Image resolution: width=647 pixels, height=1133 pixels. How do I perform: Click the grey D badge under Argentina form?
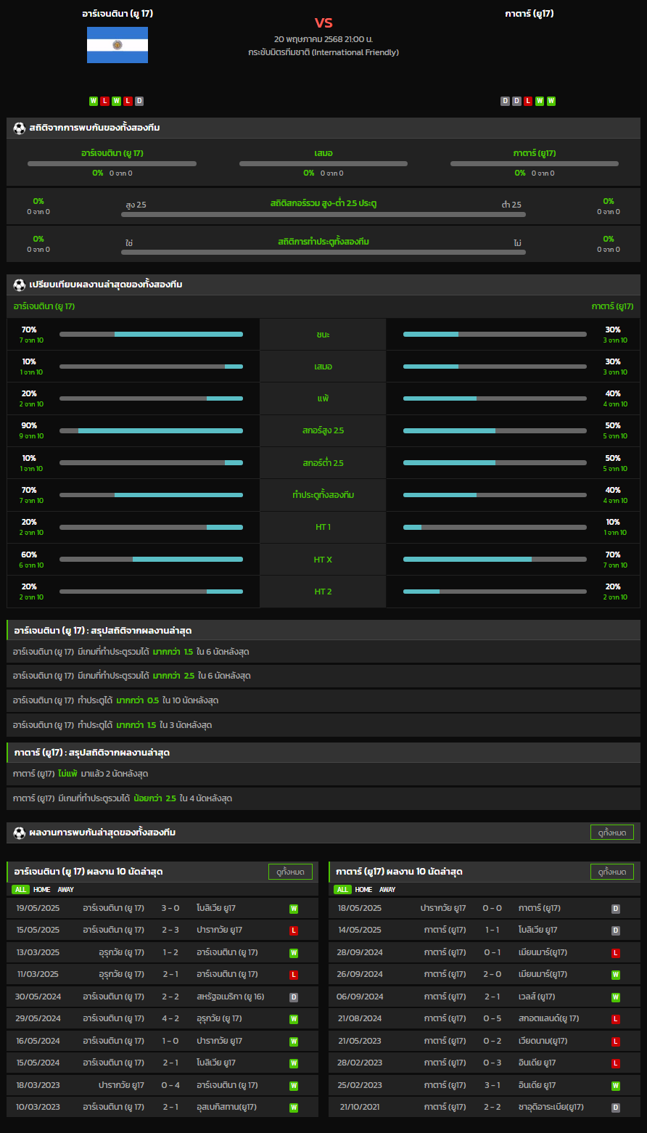click(x=139, y=101)
